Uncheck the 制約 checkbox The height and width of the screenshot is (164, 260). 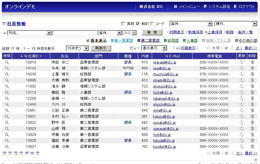138,24
